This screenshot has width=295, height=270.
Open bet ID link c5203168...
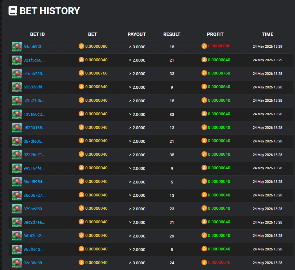pyautogui.click(x=34, y=128)
